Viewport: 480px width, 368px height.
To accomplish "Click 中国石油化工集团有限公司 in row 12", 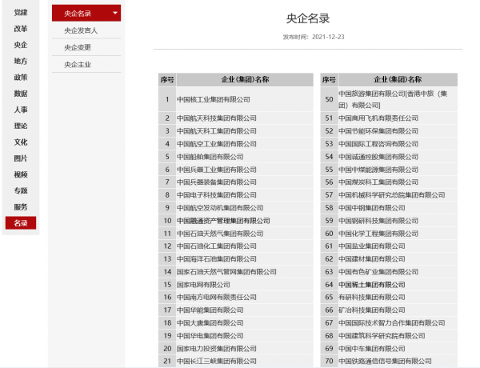I will [217, 246].
